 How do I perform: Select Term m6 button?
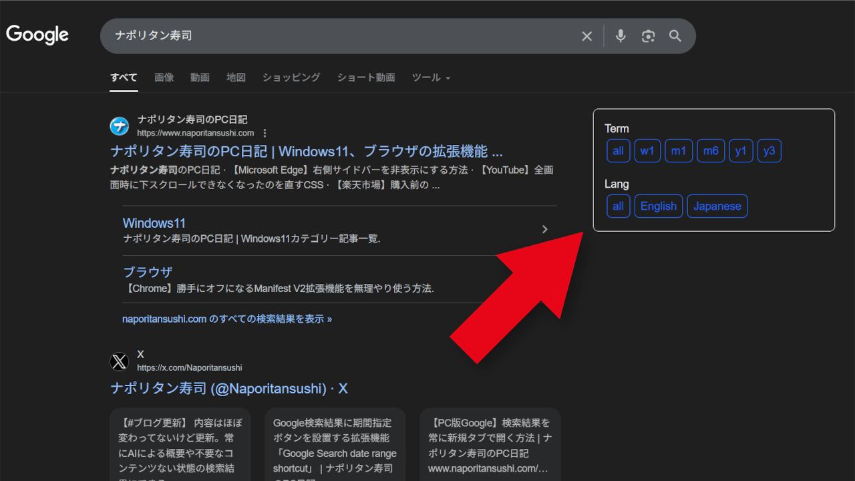point(711,151)
